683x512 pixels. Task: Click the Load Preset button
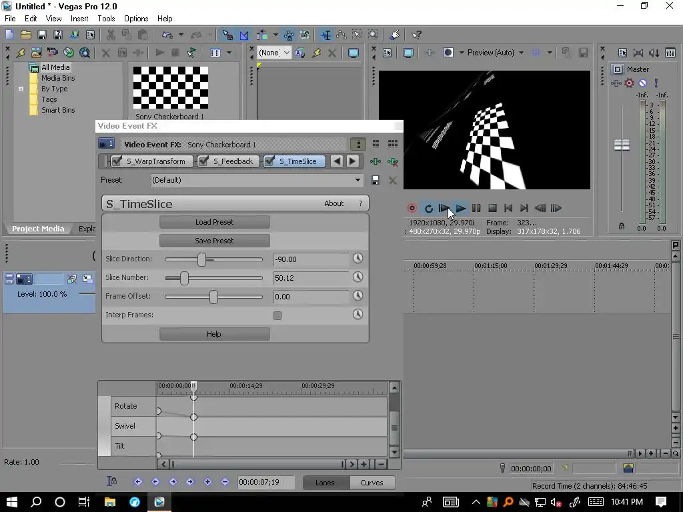(x=214, y=222)
